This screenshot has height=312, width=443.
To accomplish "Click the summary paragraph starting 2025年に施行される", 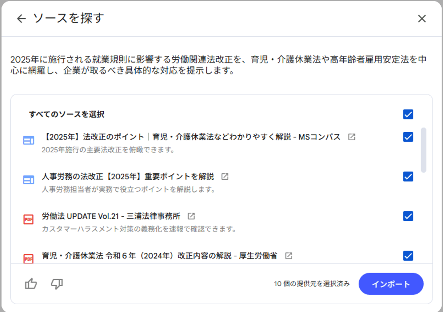I will tap(218, 65).
